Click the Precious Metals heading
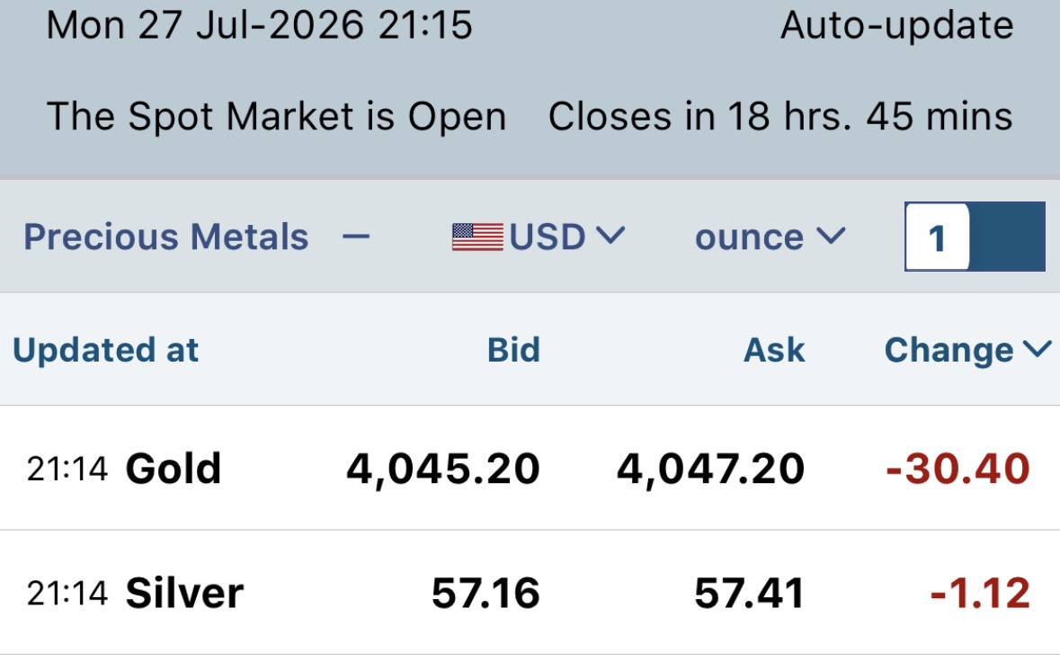The width and height of the screenshot is (1060, 662). 166,237
